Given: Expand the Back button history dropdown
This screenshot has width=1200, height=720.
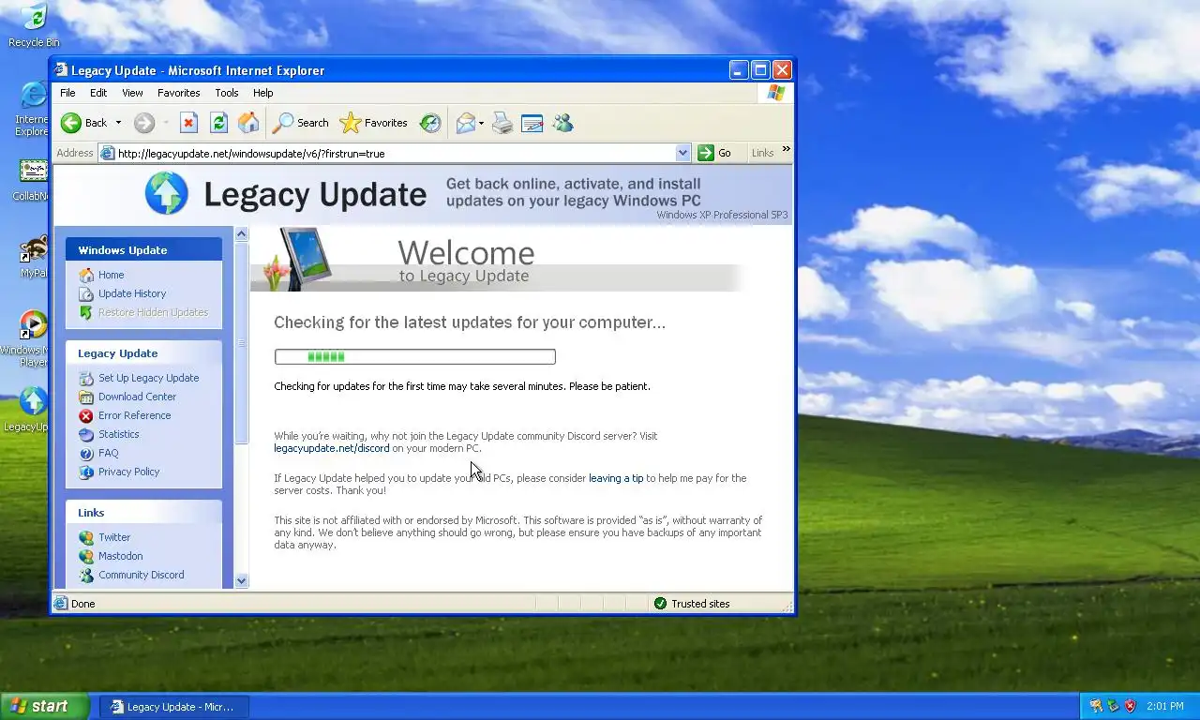Looking at the screenshot, I should pyautogui.click(x=118, y=123).
